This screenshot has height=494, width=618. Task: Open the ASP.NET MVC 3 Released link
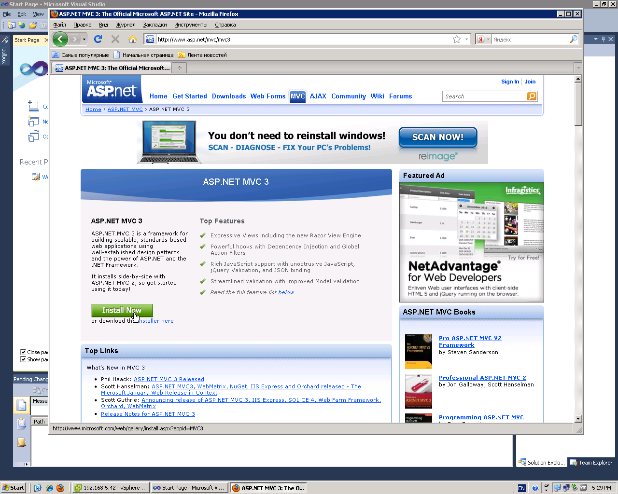coord(169,379)
